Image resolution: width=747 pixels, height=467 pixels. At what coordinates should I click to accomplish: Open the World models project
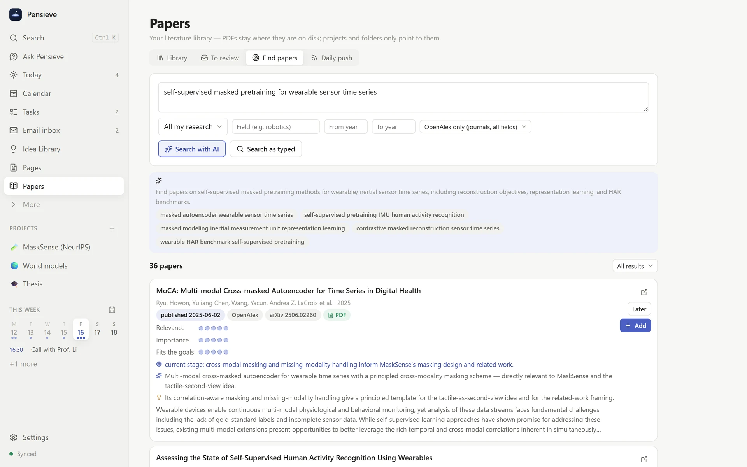[x=64, y=266]
